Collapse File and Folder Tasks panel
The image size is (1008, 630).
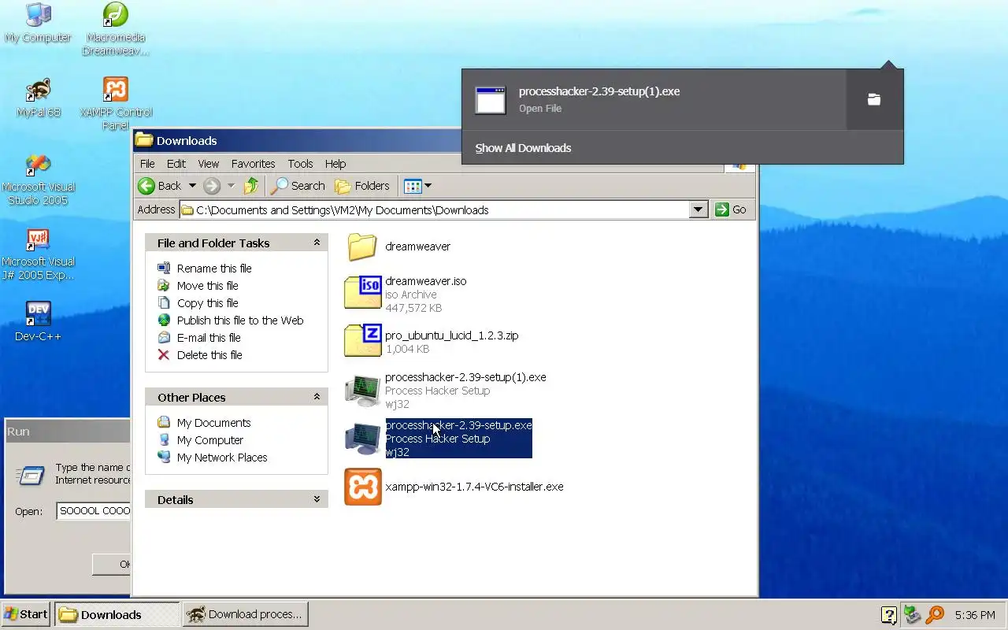317,243
